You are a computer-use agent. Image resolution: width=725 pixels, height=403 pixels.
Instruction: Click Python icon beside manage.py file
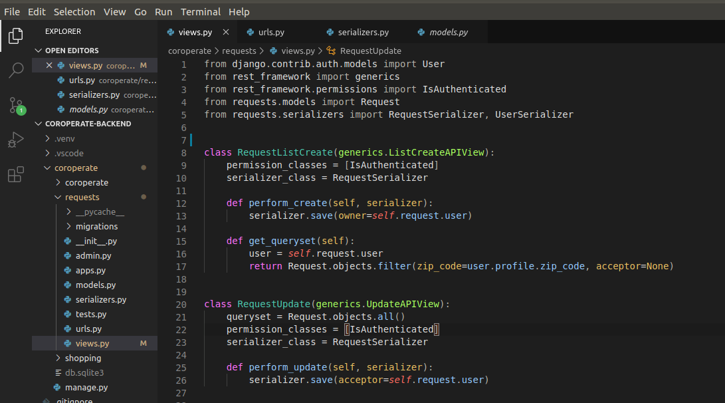(x=57, y=387)
